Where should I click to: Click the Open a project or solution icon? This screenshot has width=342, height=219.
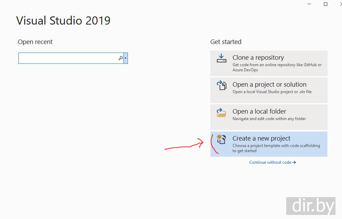point(222,85)
